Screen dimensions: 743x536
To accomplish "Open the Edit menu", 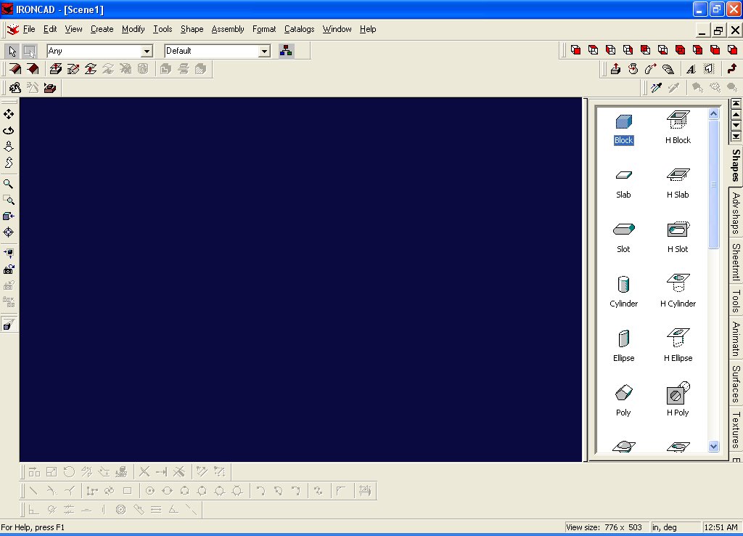I will pos(50,29).
